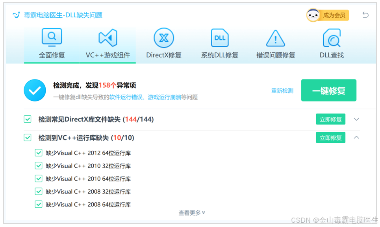Click the 全面修复 monitor icon
Screen dimensions: 380x227
tap(52, 37)
